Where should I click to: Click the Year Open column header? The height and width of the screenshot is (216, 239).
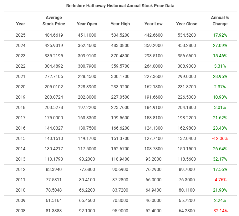[x=87, y=24]
